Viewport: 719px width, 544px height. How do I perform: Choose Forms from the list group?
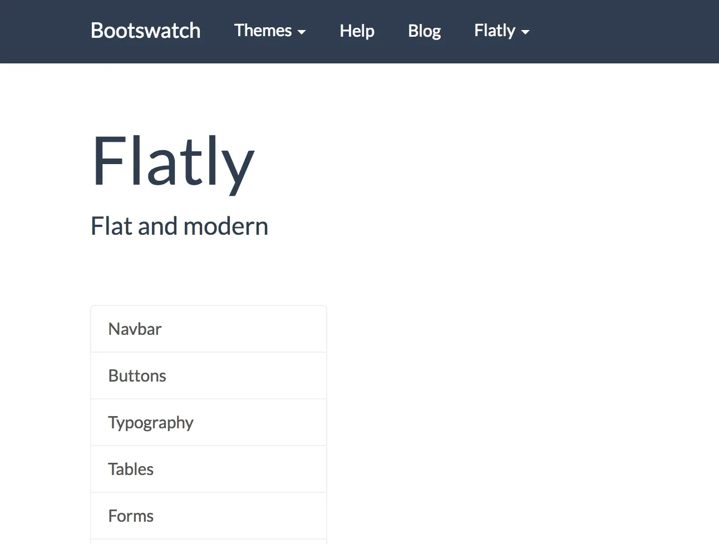click(x=208, y=516)
